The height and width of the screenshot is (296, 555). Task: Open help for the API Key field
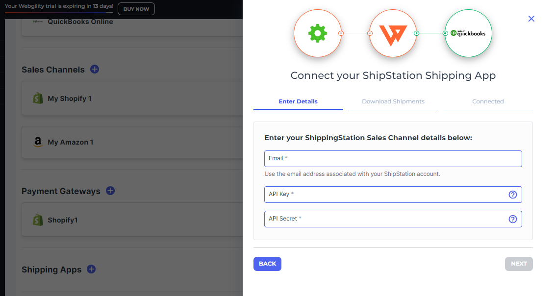click(x=512, y=195)
